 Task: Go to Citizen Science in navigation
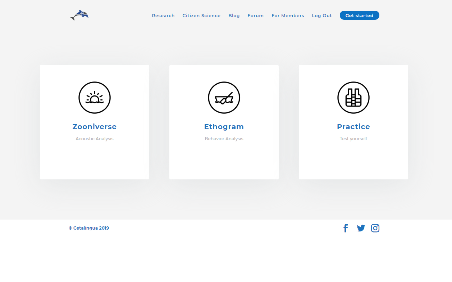coord(201,15)
